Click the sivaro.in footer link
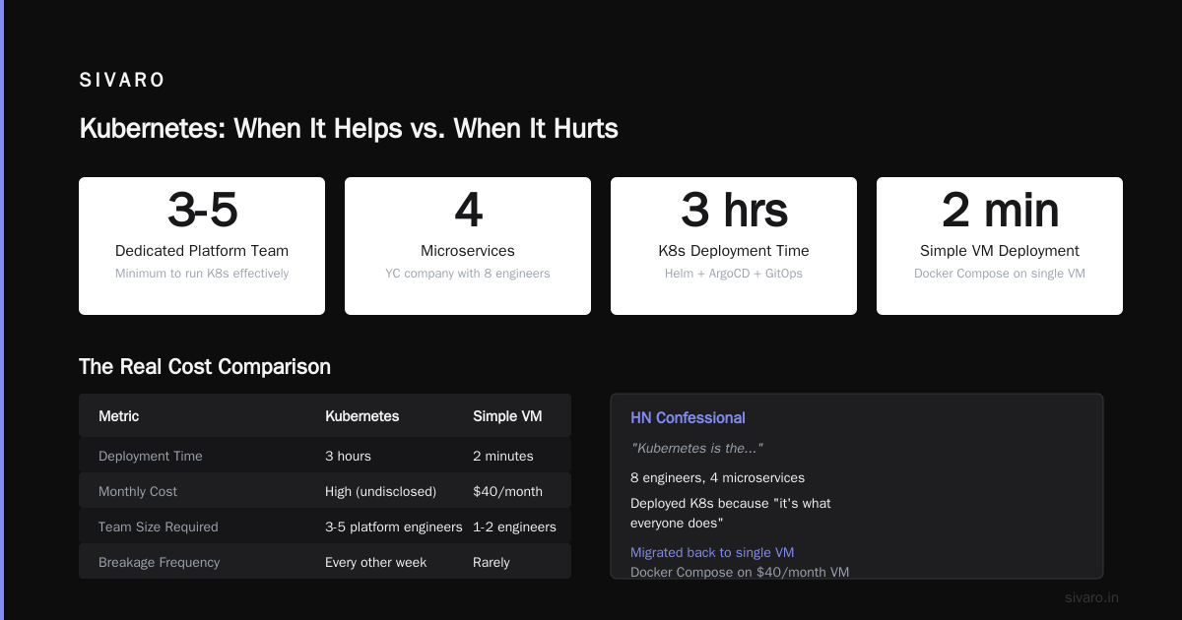 (x=1091, y=597)
